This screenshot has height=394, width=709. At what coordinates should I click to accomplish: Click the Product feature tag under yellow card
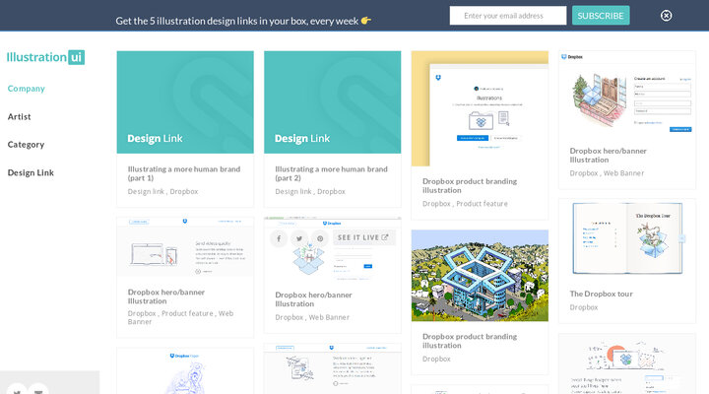[x=482, y=204]
